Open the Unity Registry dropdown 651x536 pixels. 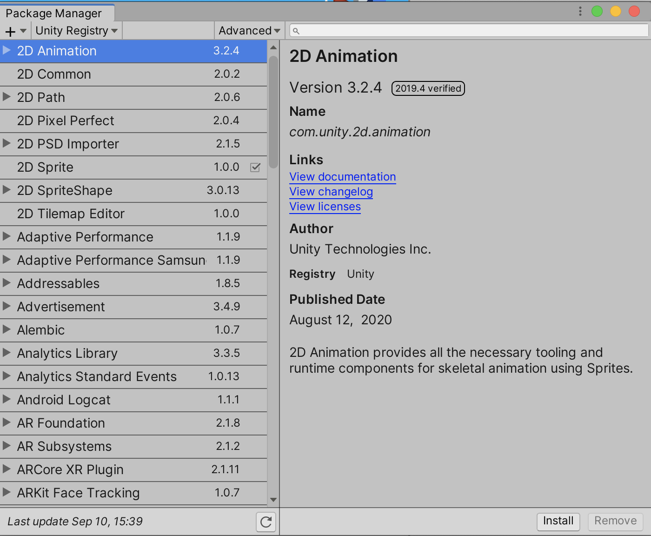[x=77, y=31]
